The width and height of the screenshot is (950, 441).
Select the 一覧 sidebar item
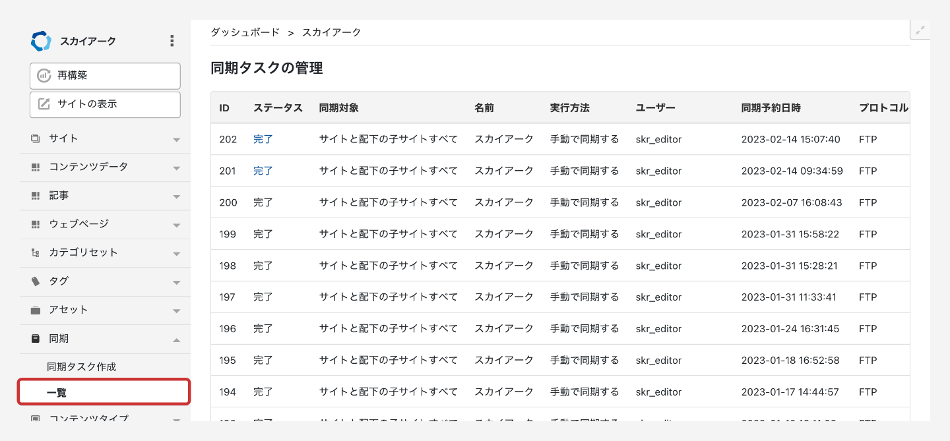(57, 392)
